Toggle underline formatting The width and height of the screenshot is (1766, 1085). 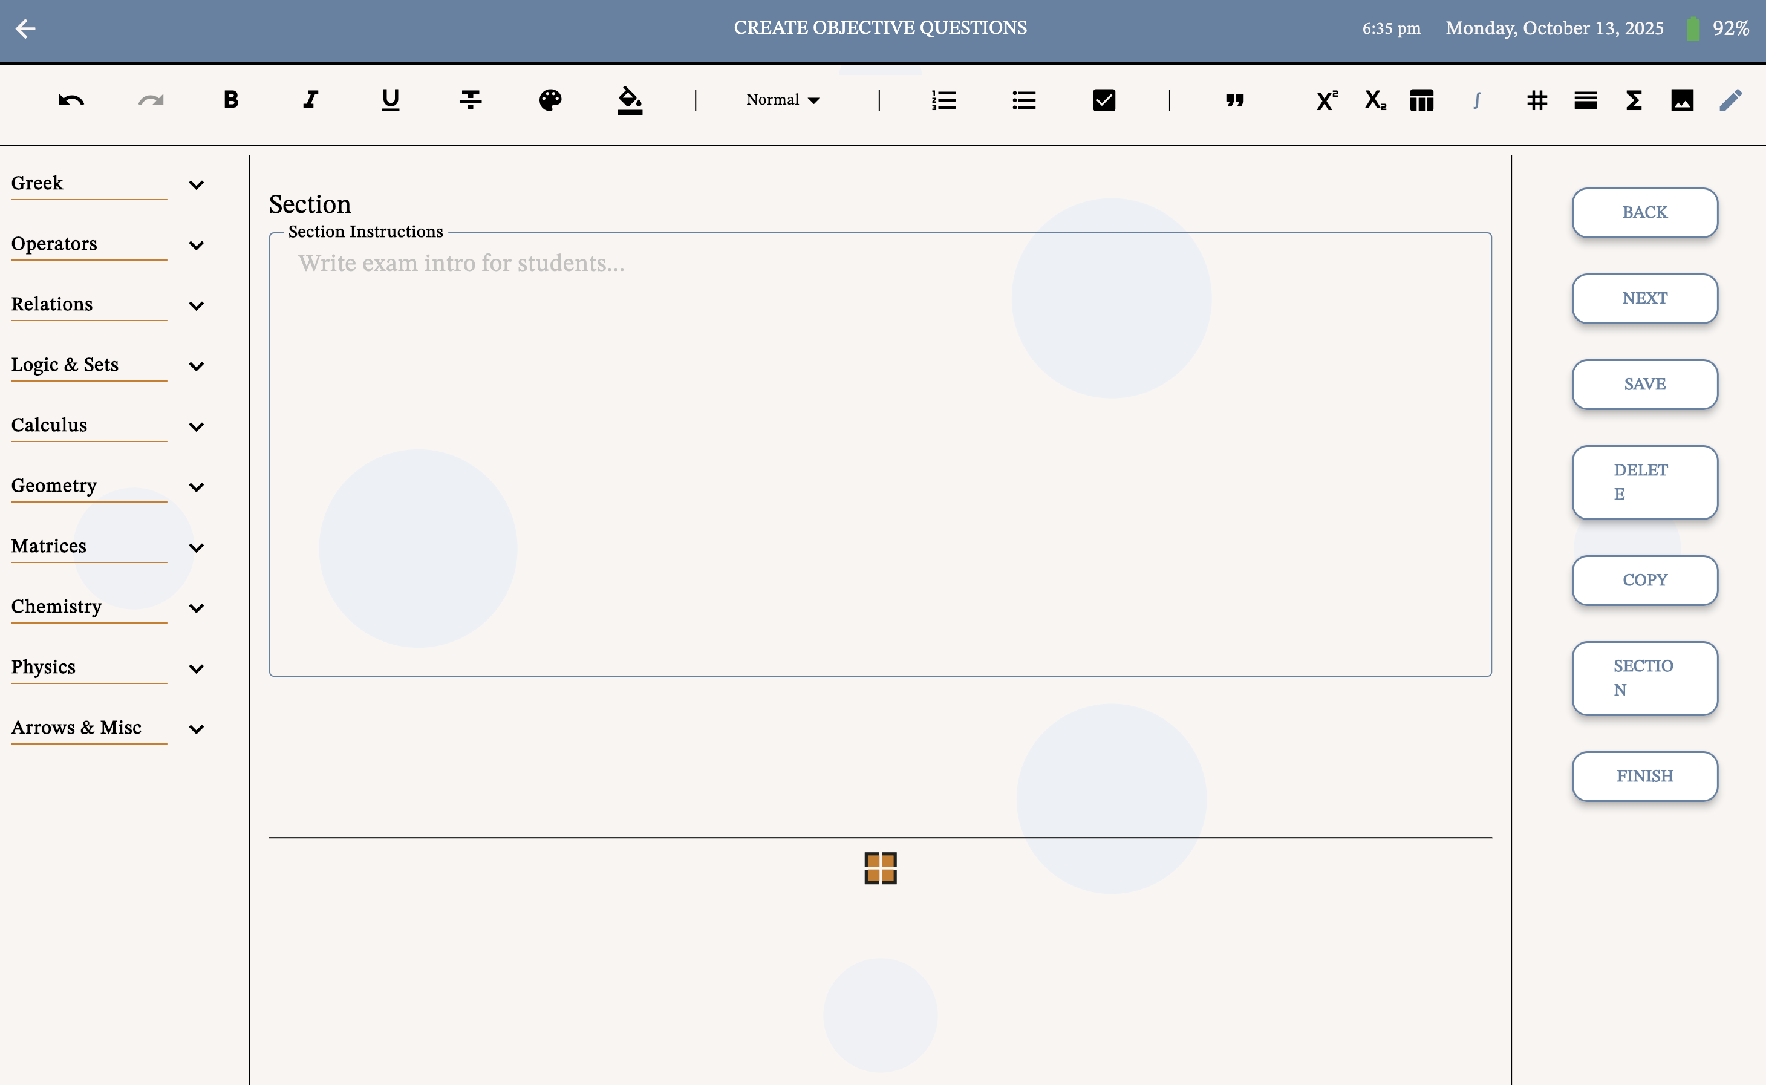389,100
